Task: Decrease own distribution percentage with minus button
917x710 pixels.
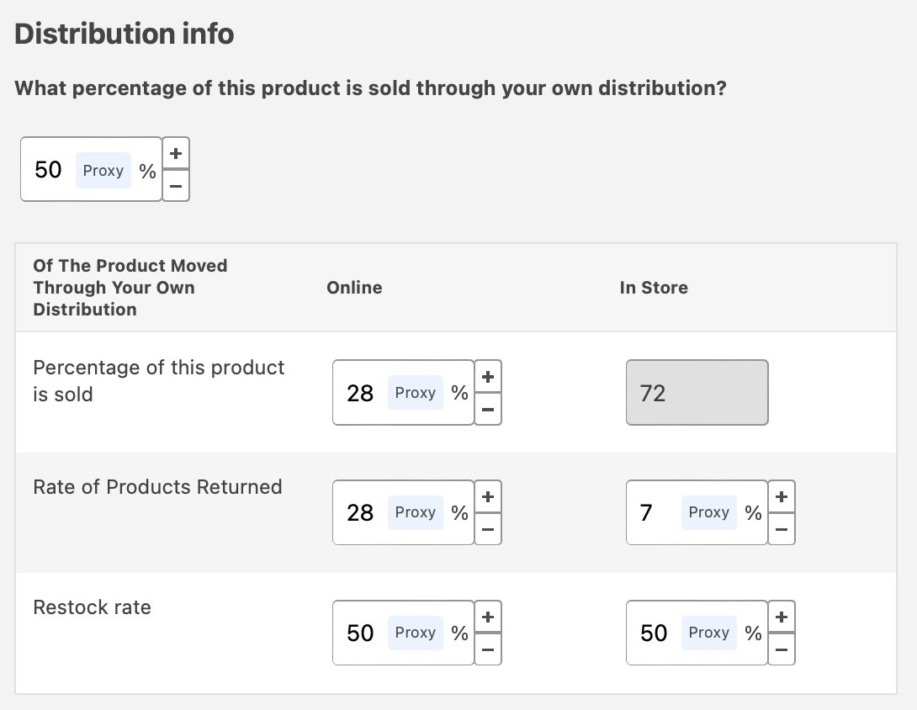Action: [x=176, y=186]
